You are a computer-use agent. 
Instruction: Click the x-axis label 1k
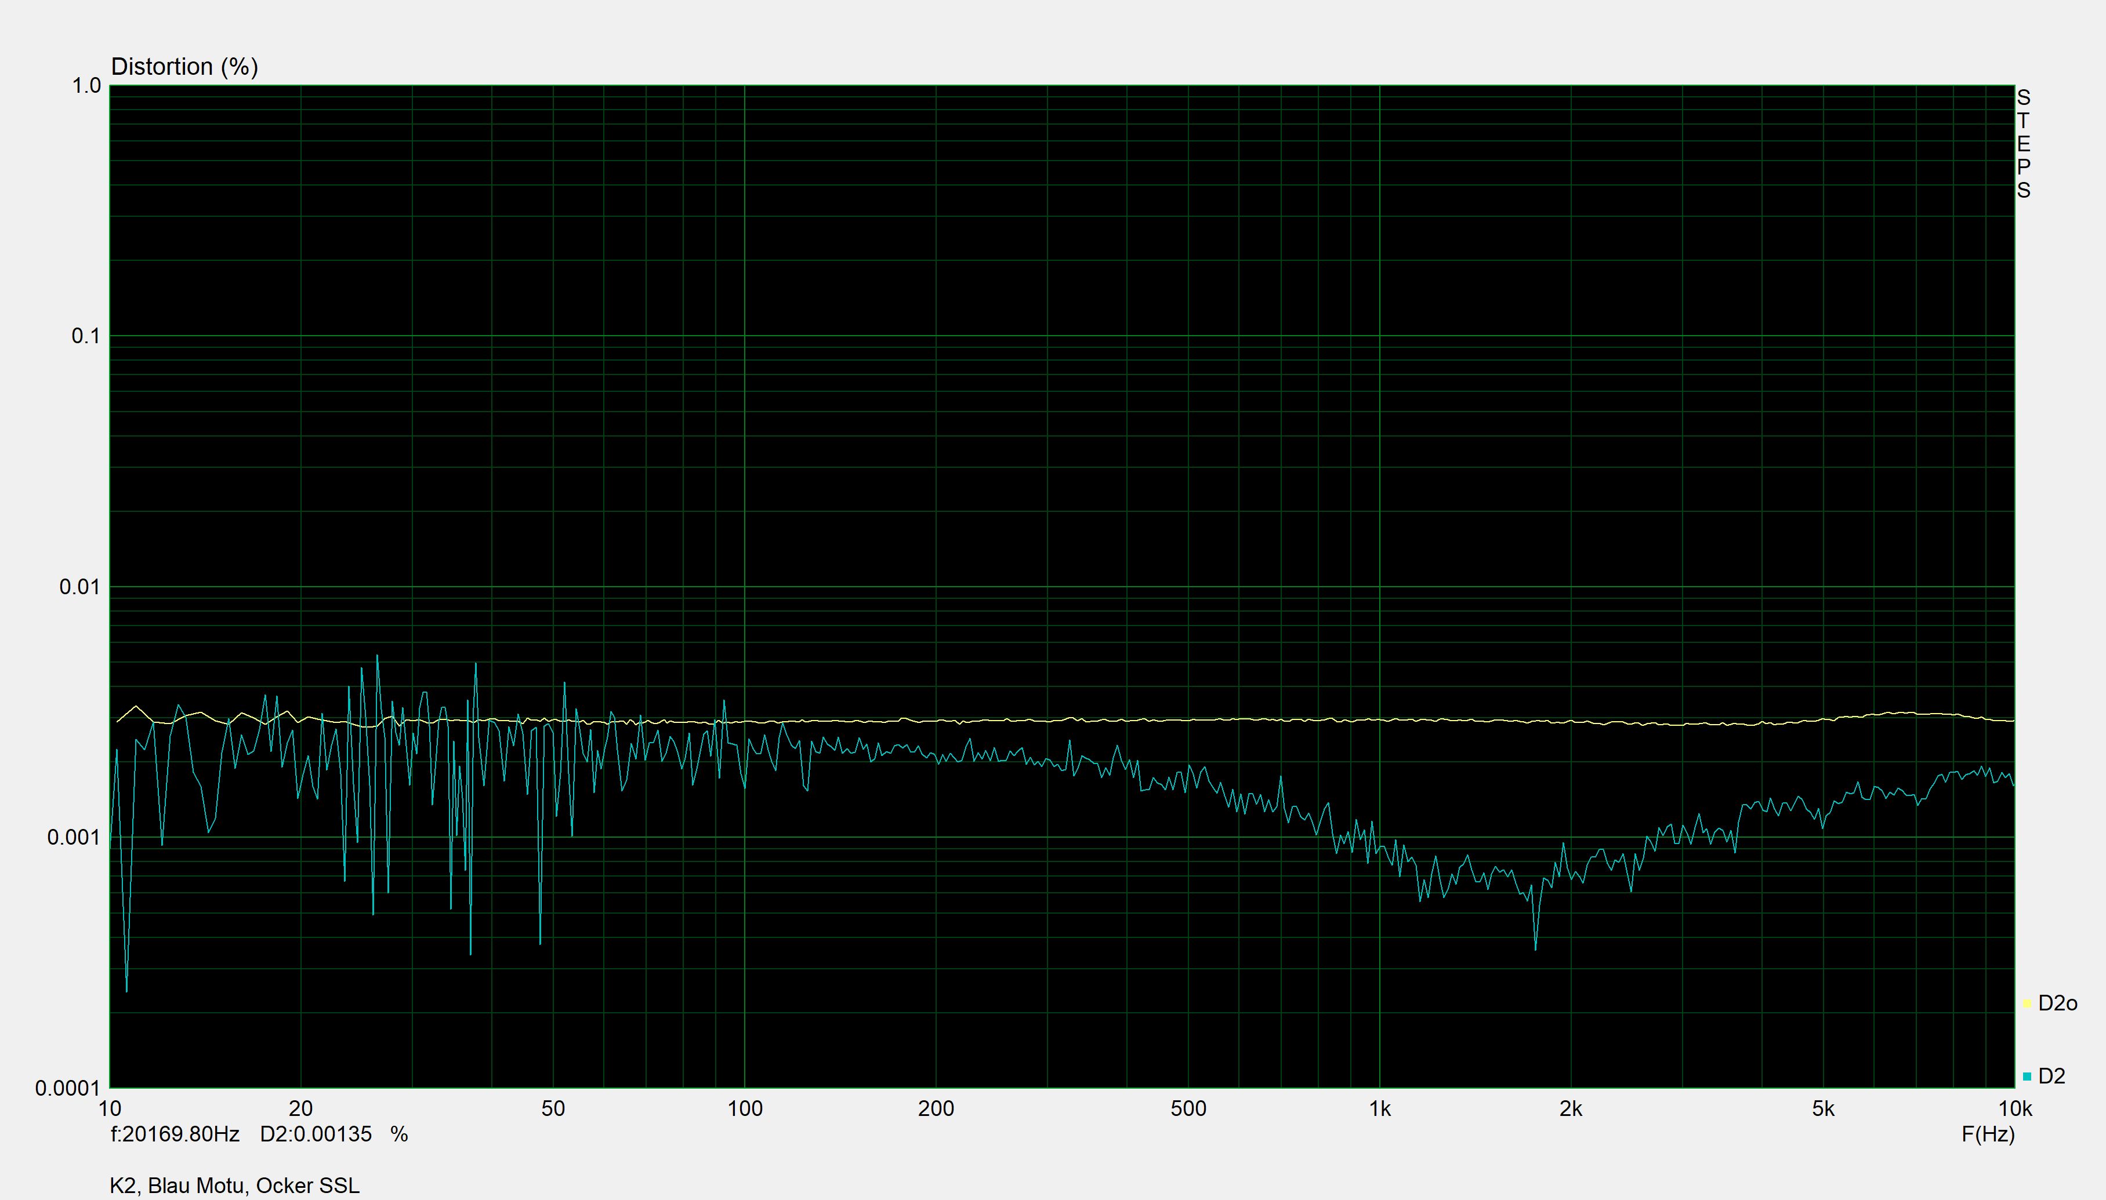[1379, 1108]
